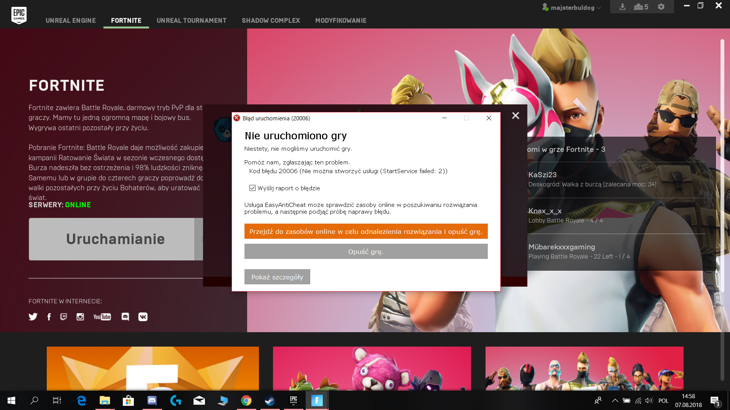Click Pokaż szczegóły button
The image size is (730, 410).
(277, 277)
